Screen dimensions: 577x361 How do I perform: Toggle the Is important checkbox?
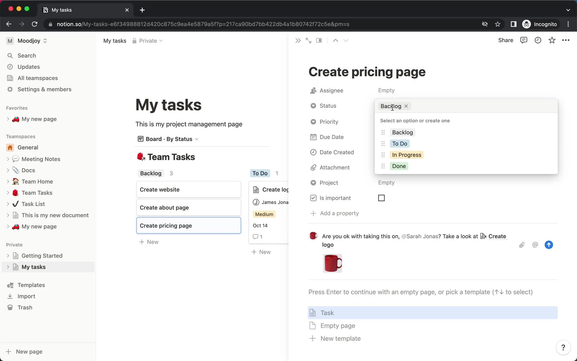381,198
